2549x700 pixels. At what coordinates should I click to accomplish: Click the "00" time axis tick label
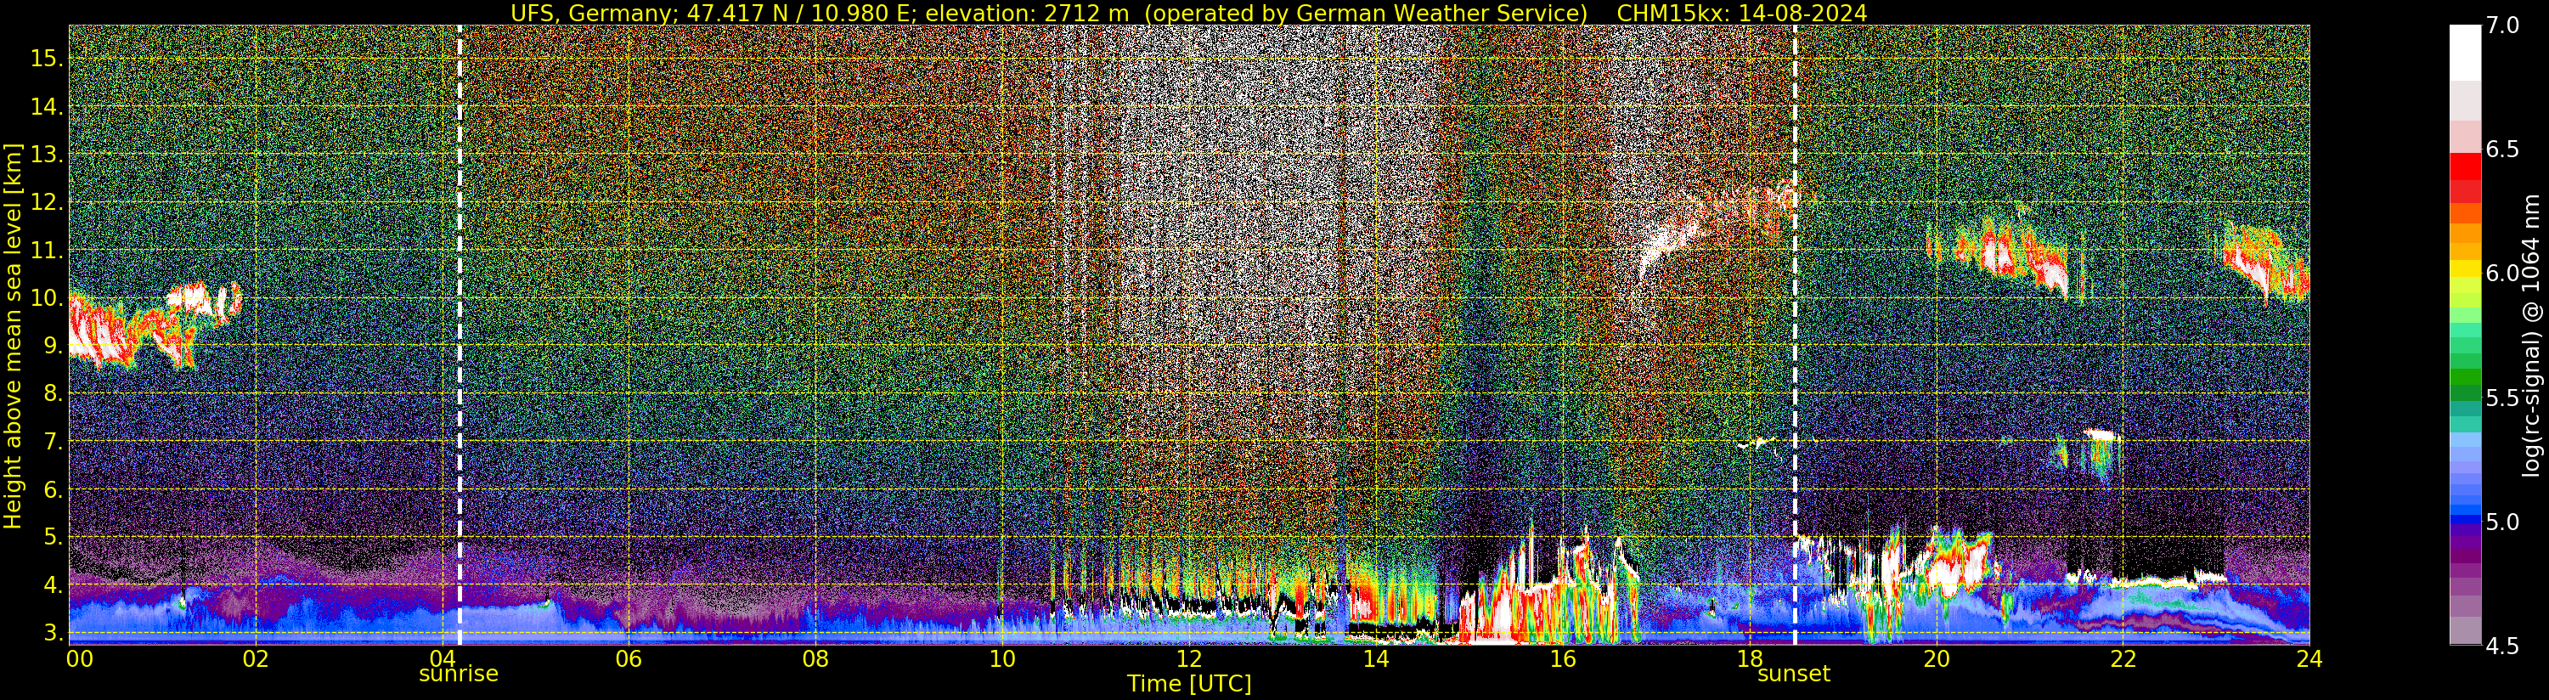pyautogui.click(x=79, y=658)
